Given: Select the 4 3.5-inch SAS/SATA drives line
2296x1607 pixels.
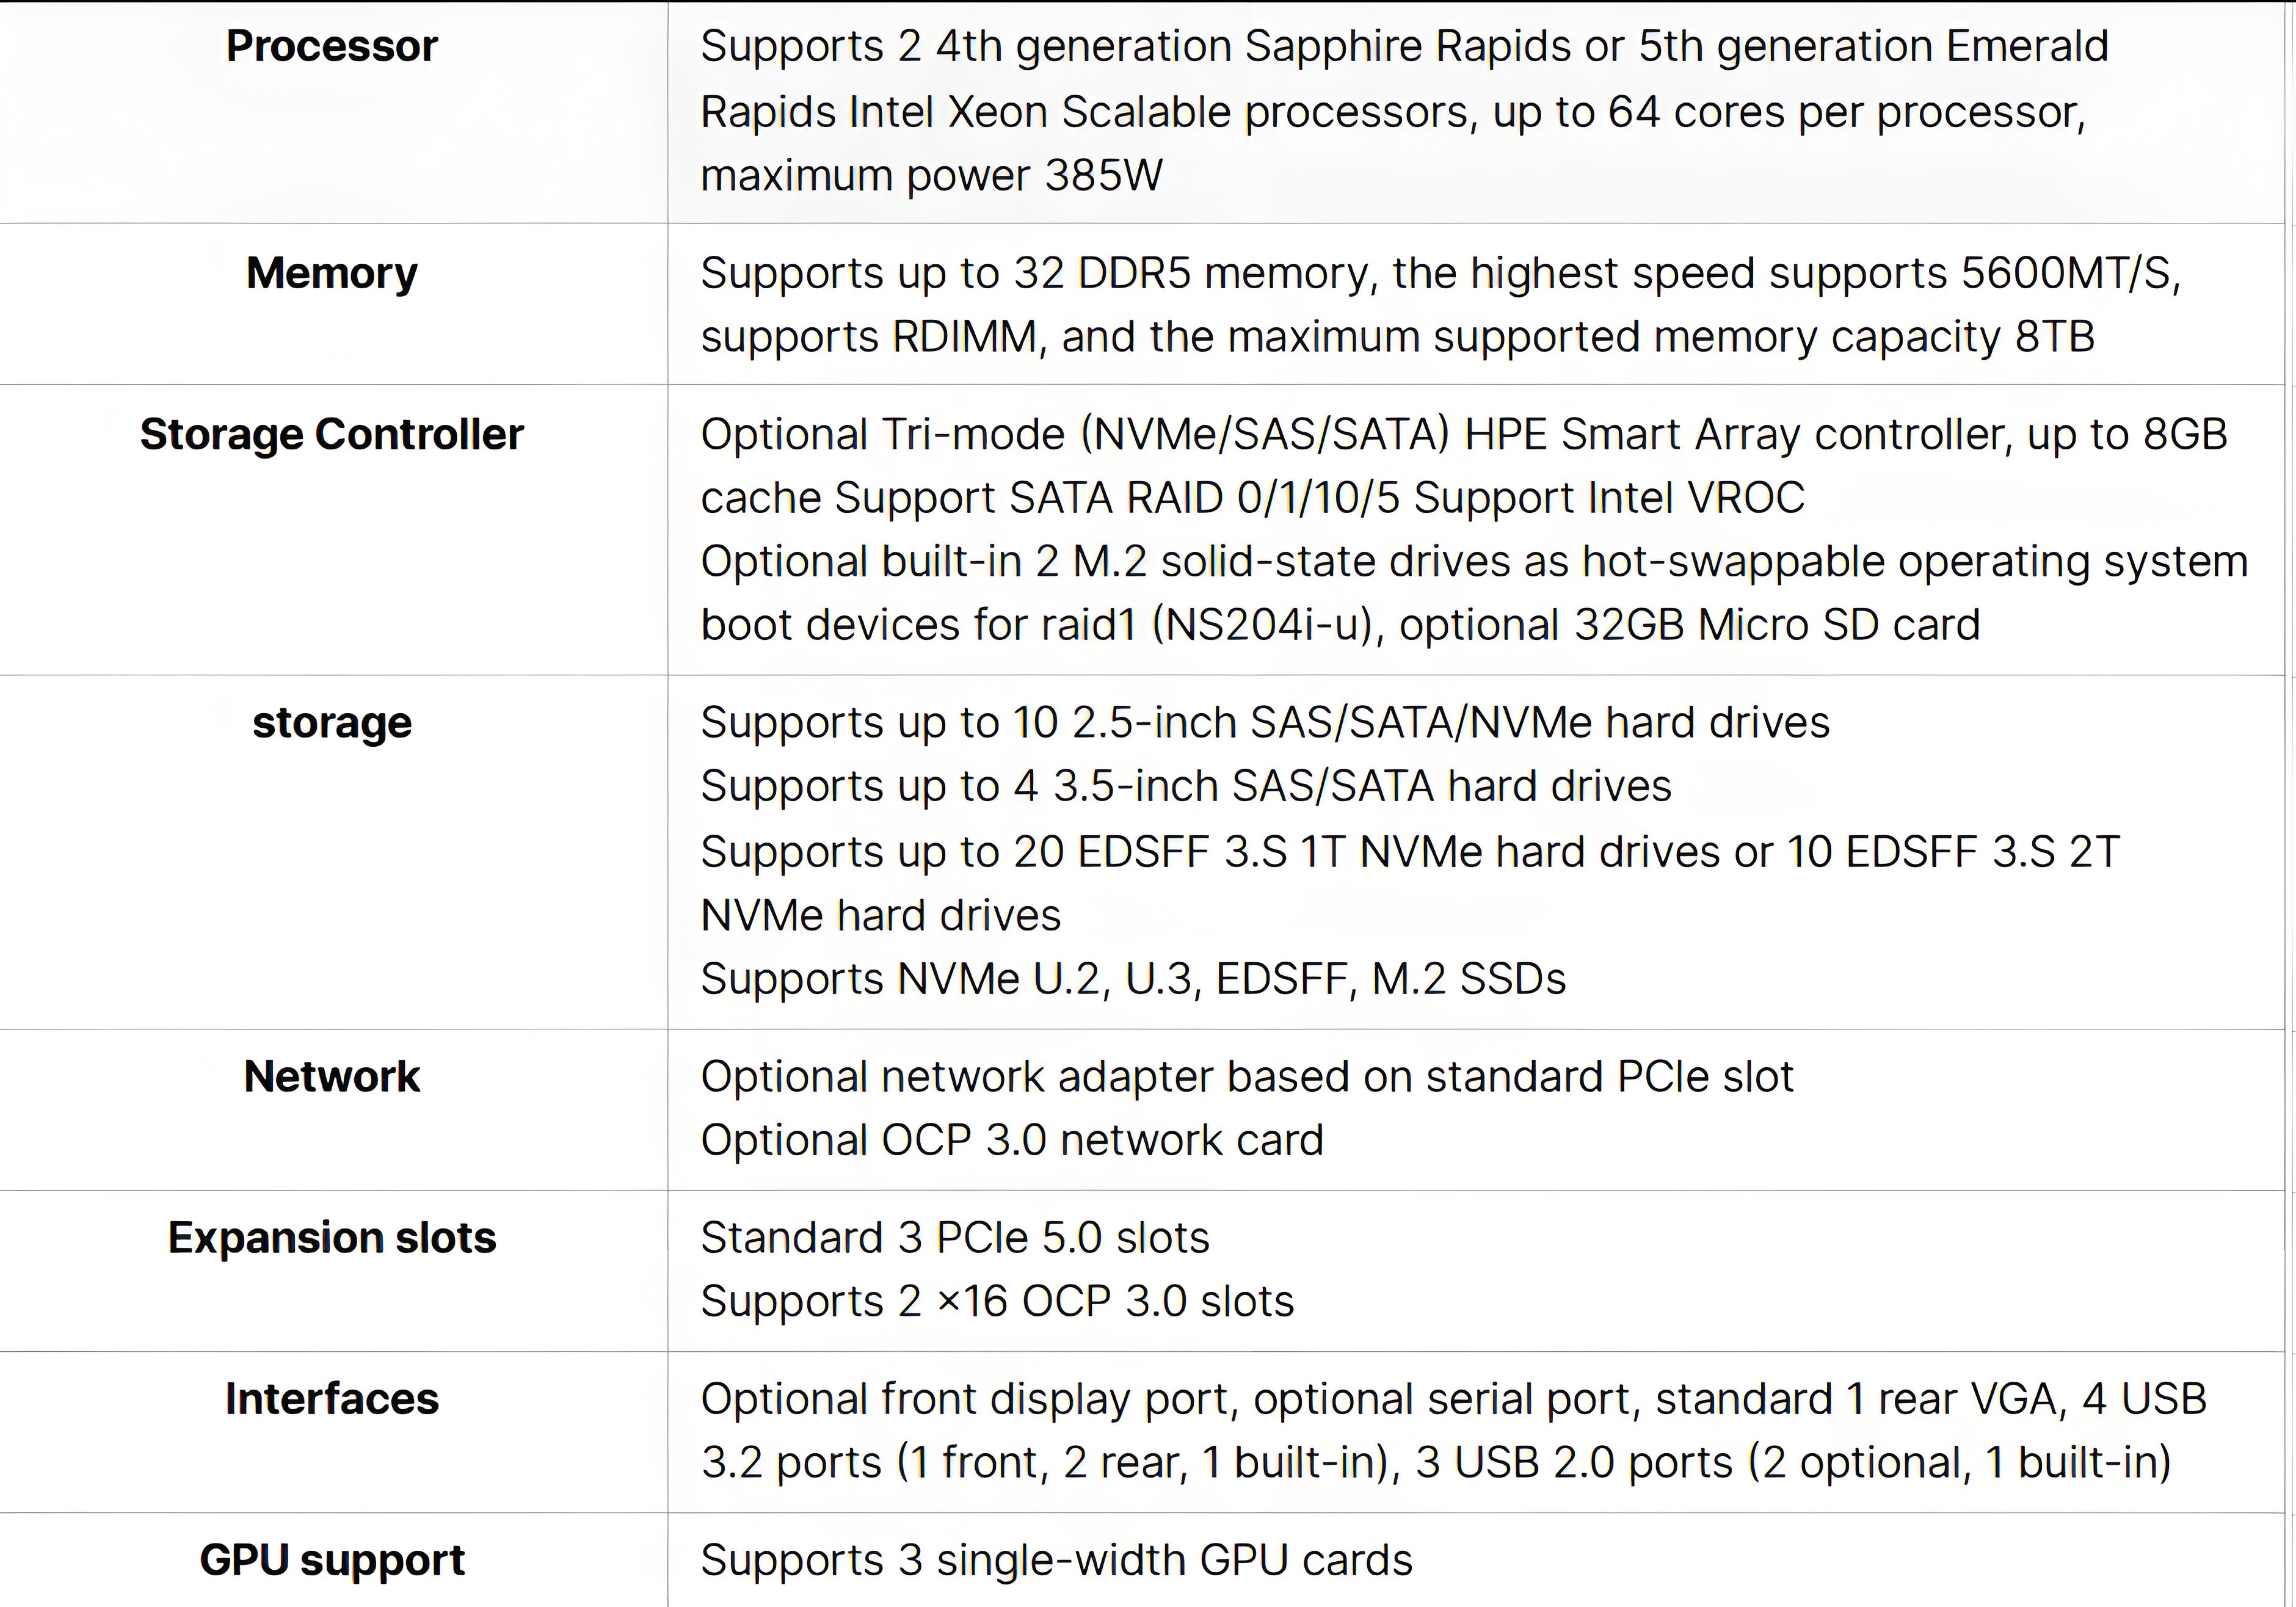Looking at the screenshot, I should pyautogui.click(x=1186, y=786).
